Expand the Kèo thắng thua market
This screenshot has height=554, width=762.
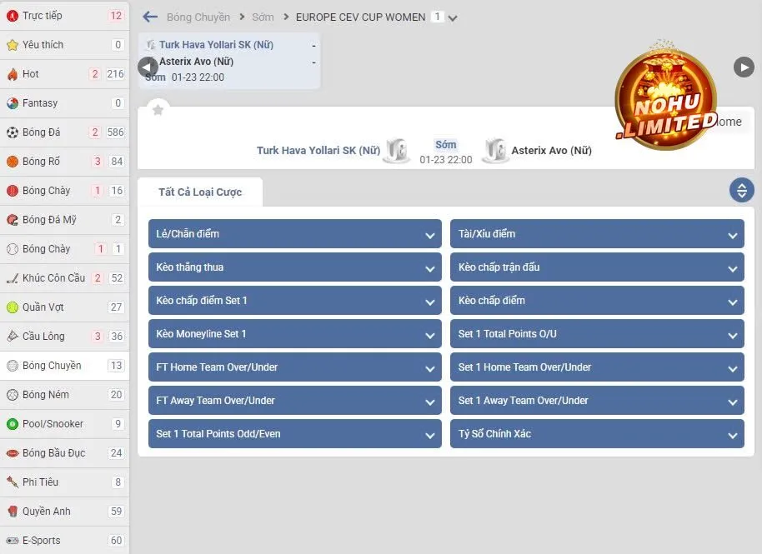[295, 267]
